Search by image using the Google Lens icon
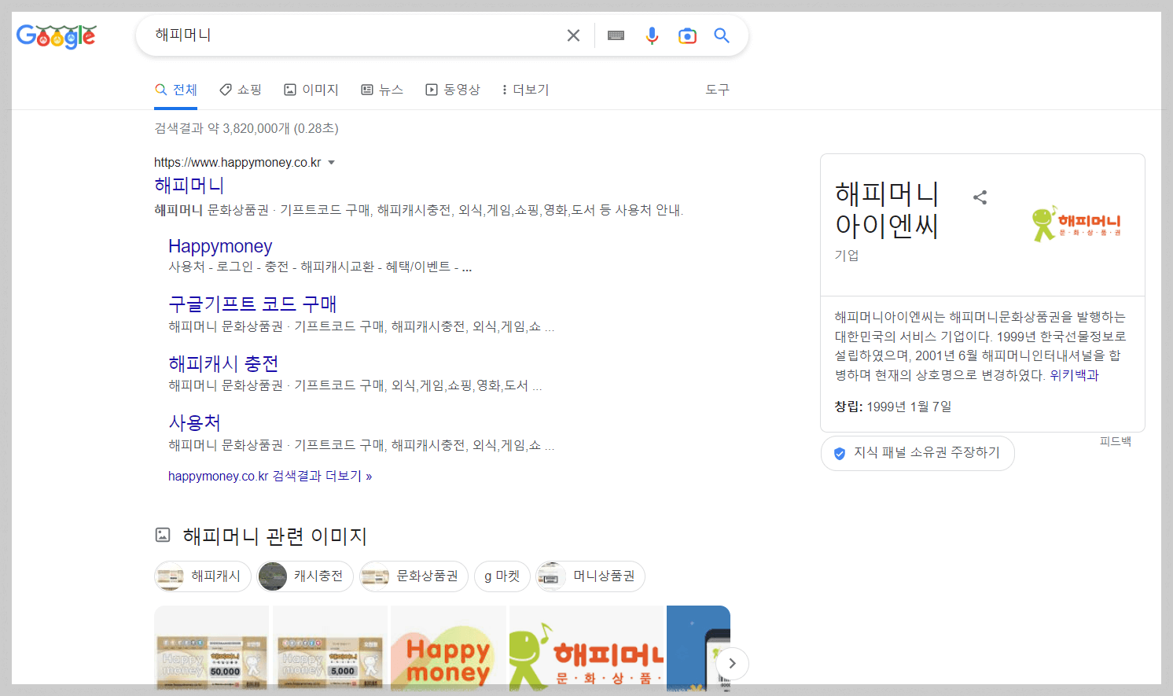1173x696 pixels. click(x=687, y=35)
